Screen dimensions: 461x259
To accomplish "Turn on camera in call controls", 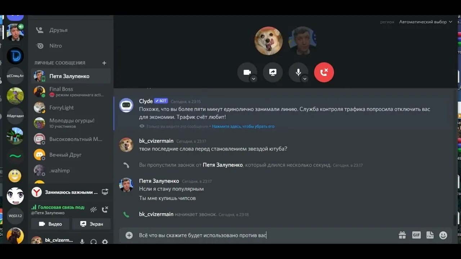I will tap(247, 72).
